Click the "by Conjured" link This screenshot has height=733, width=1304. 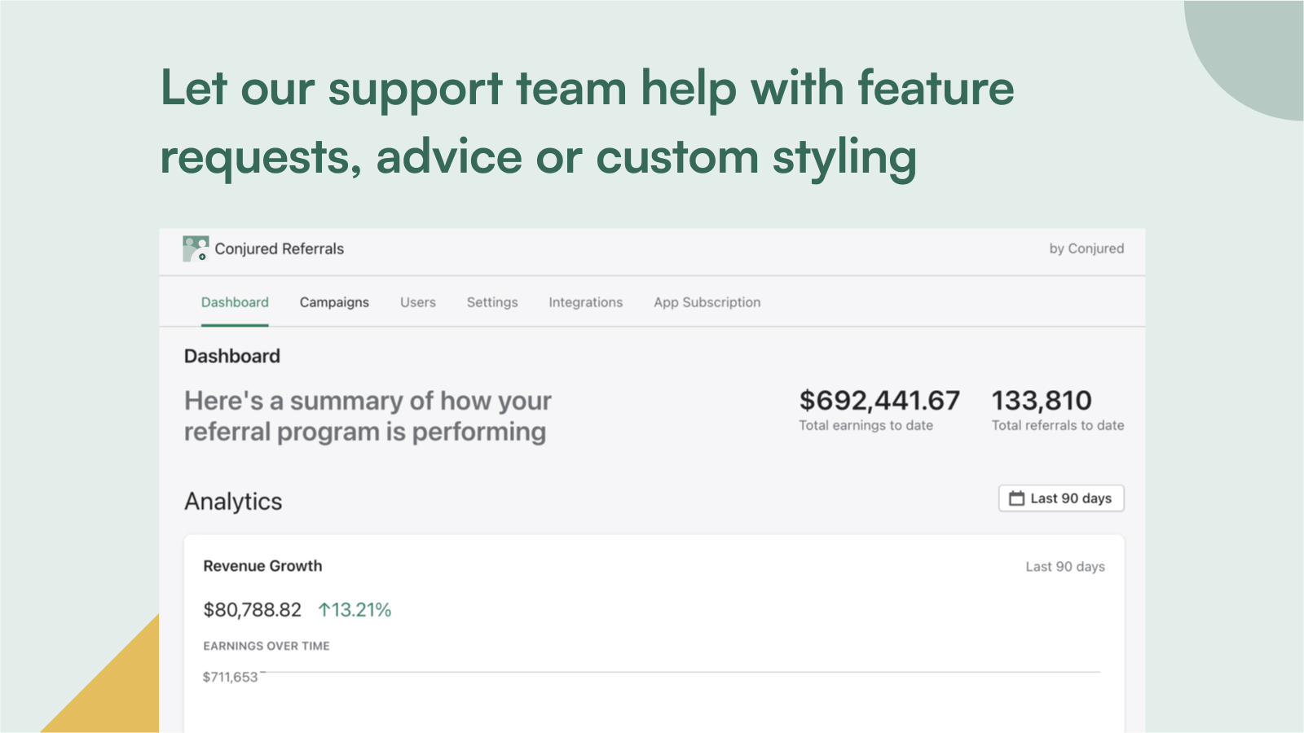tap(1087, 248)
